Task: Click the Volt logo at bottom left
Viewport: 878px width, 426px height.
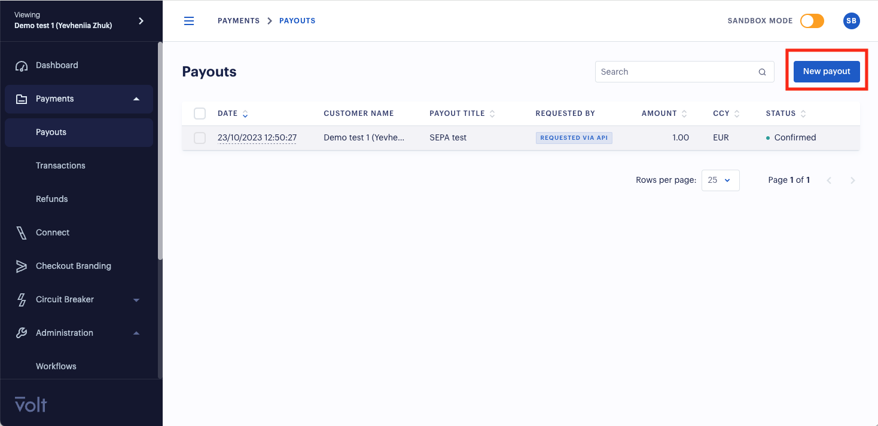Action: click(29, 404)
